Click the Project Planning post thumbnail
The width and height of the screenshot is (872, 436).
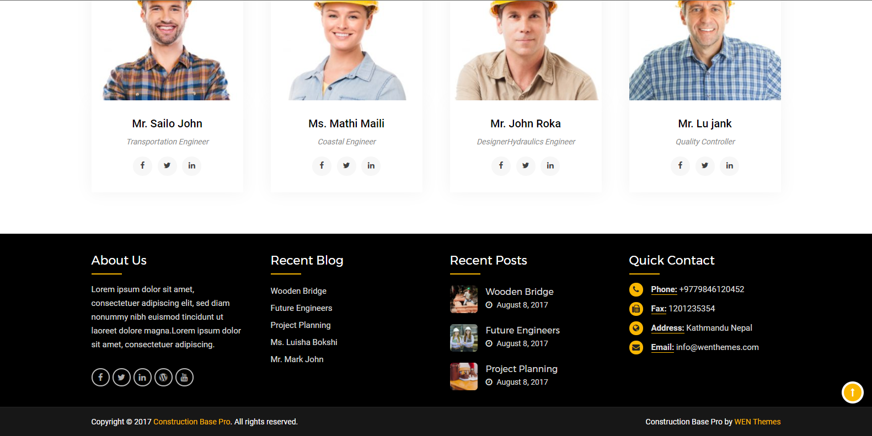pos(463,376)
